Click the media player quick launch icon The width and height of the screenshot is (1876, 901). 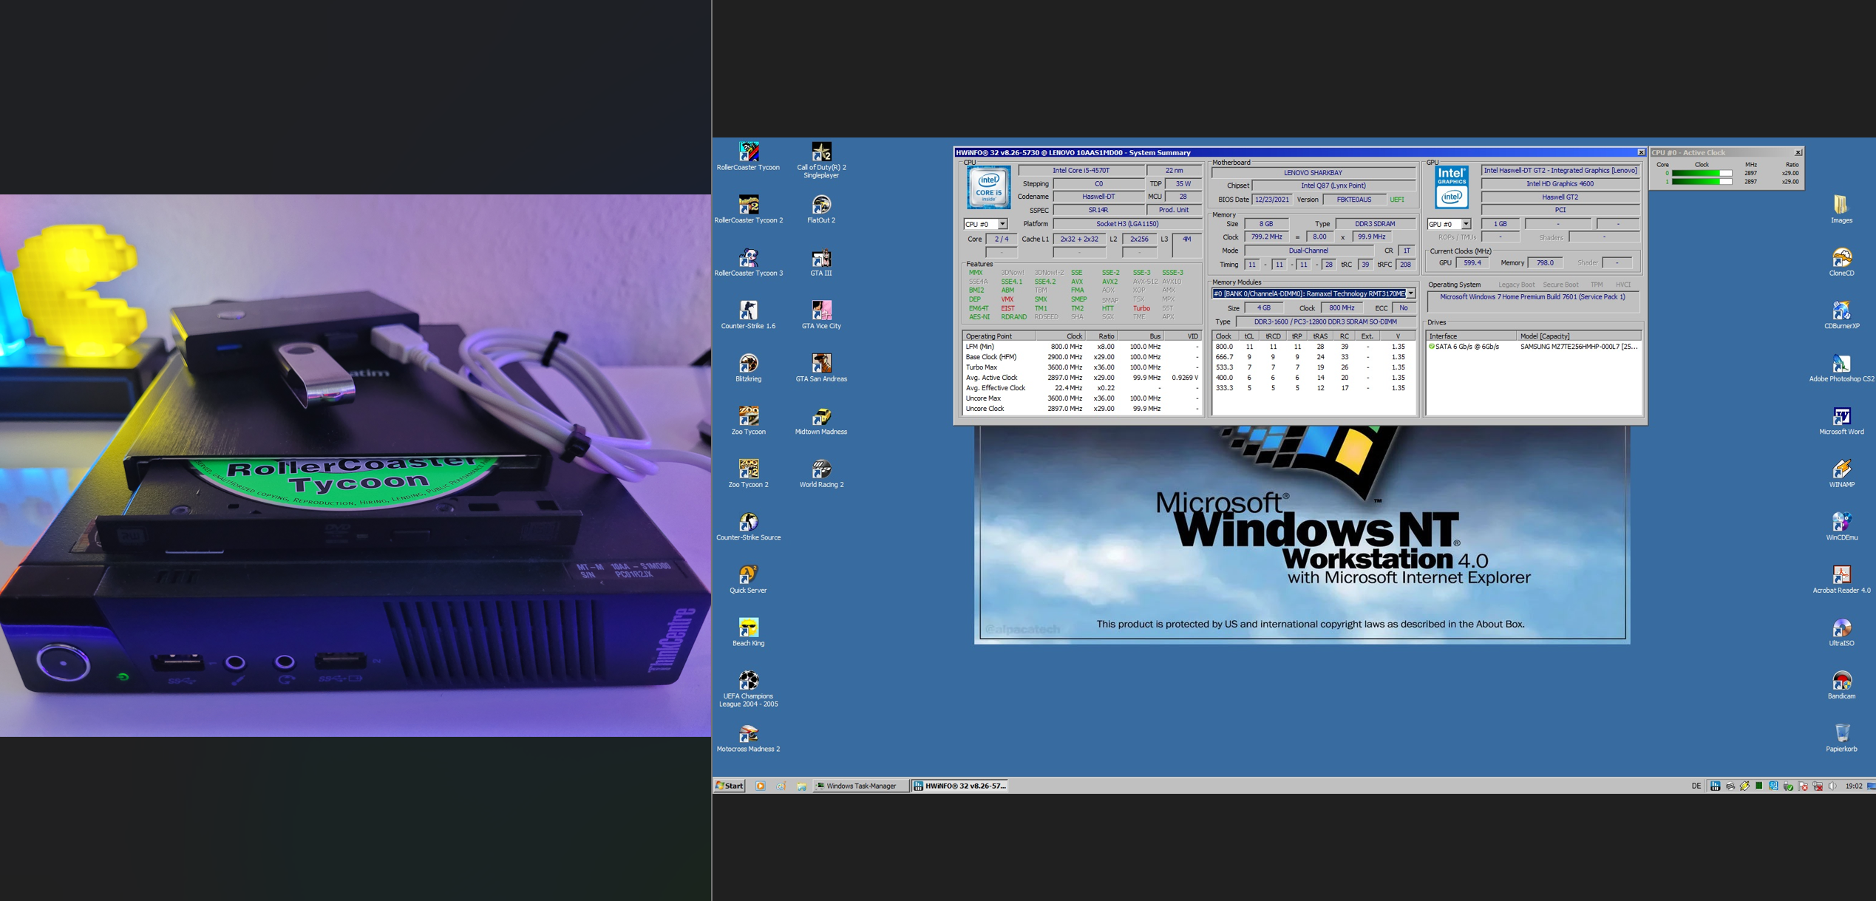point(760,786)
